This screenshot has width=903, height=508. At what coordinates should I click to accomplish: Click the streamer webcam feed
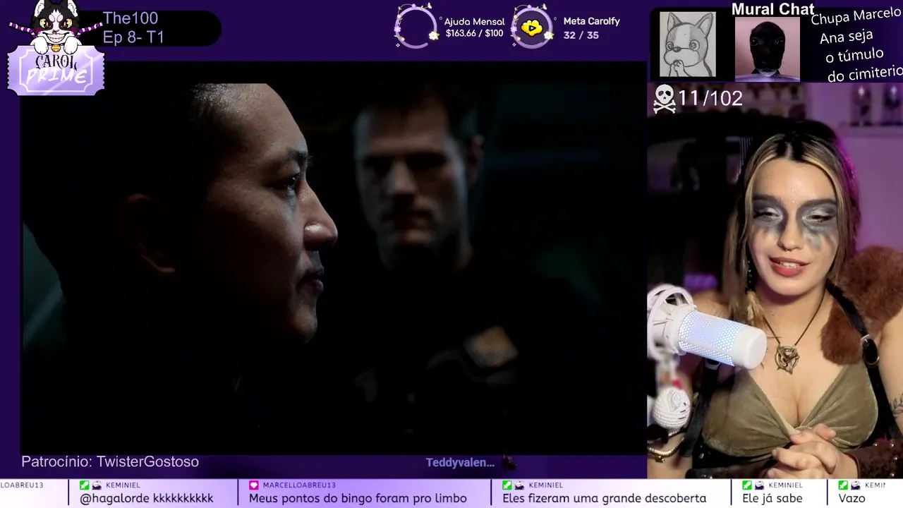pos(775,281)
